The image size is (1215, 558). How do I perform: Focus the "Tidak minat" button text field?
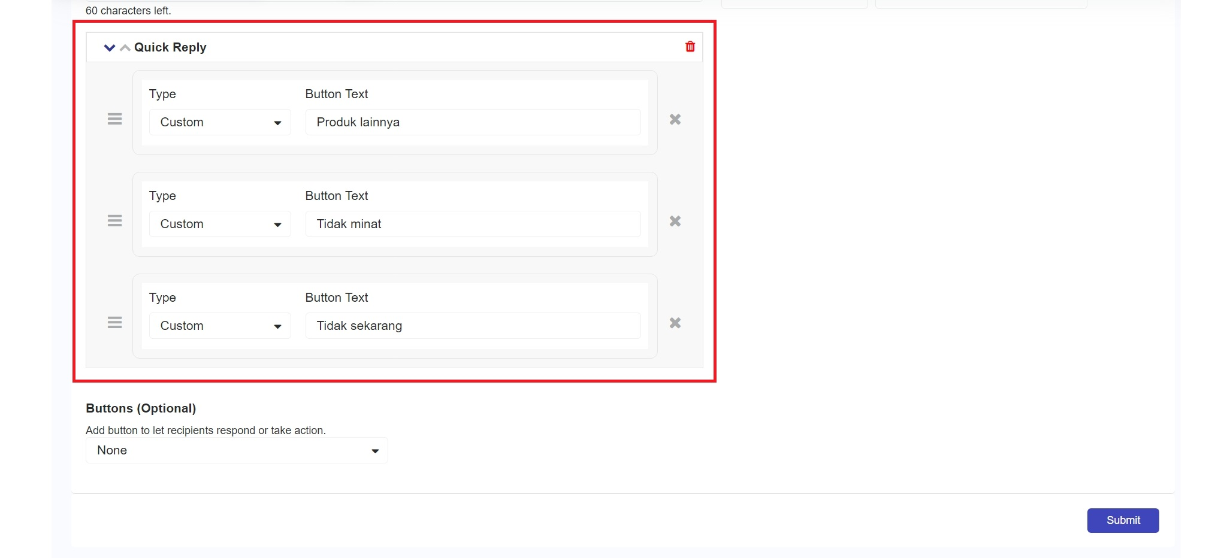point(473,224)
